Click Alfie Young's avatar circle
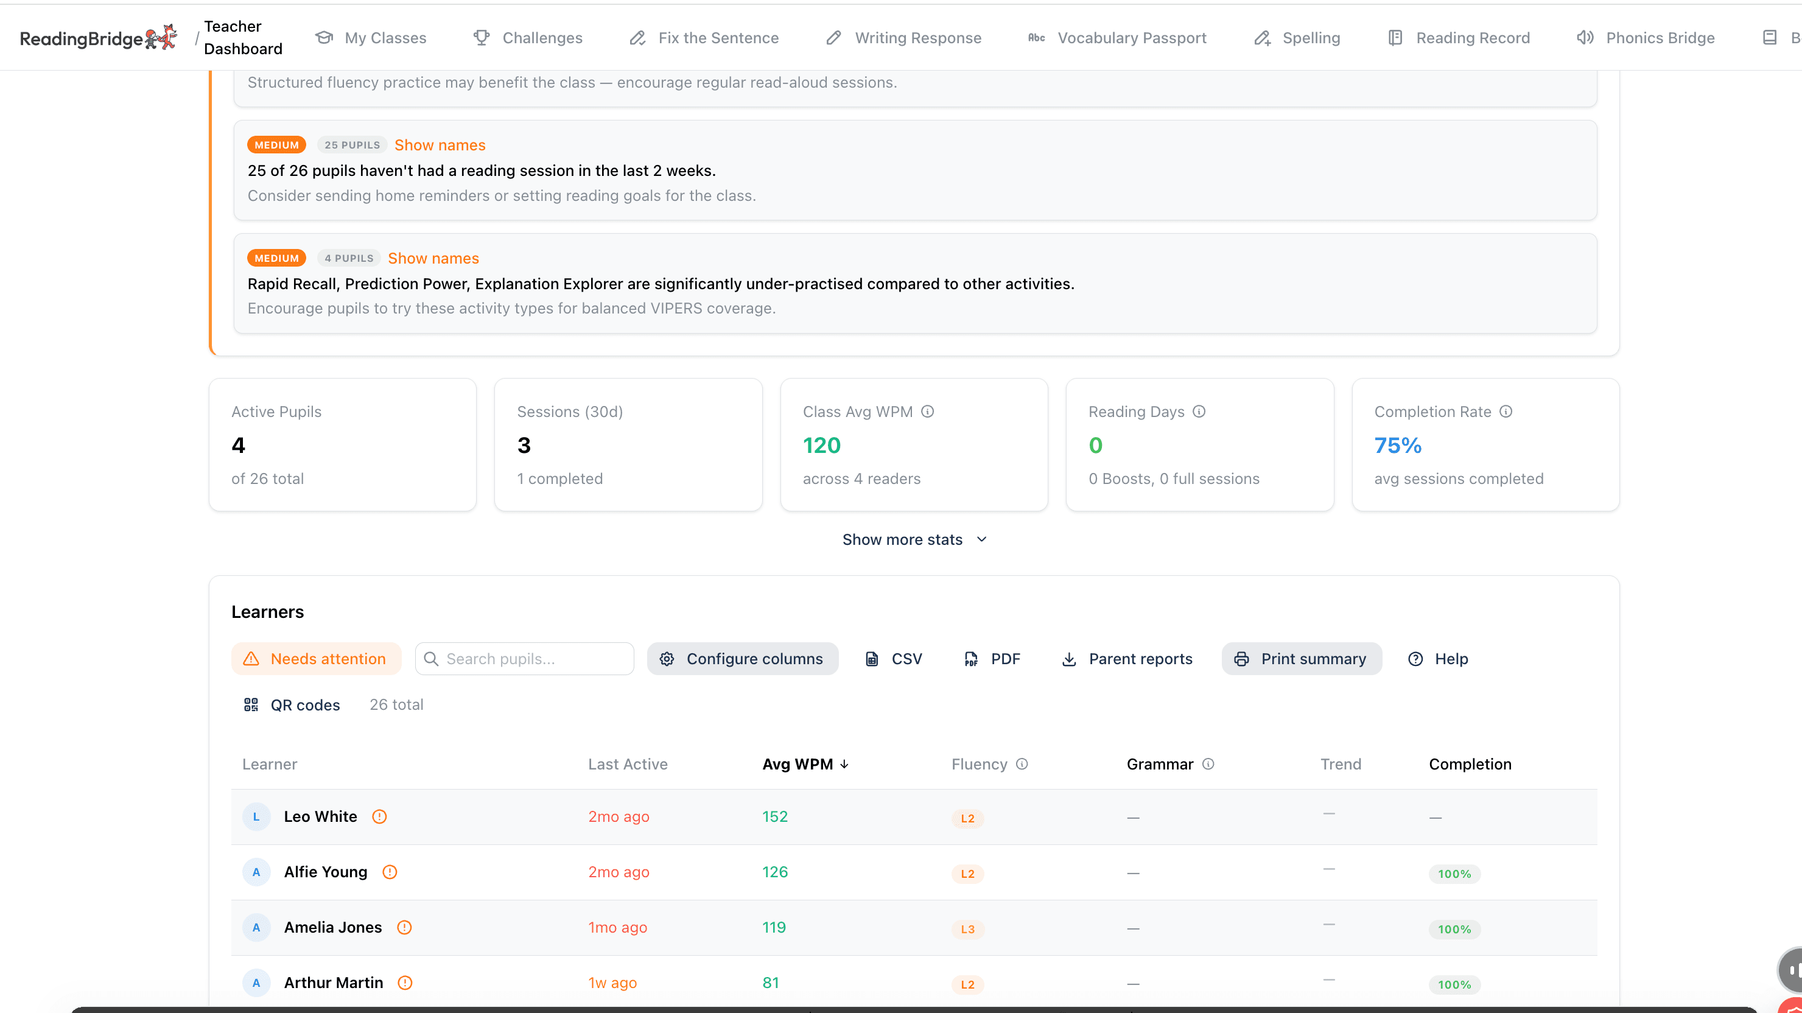 pyautogui.click(x=256, y=872)
